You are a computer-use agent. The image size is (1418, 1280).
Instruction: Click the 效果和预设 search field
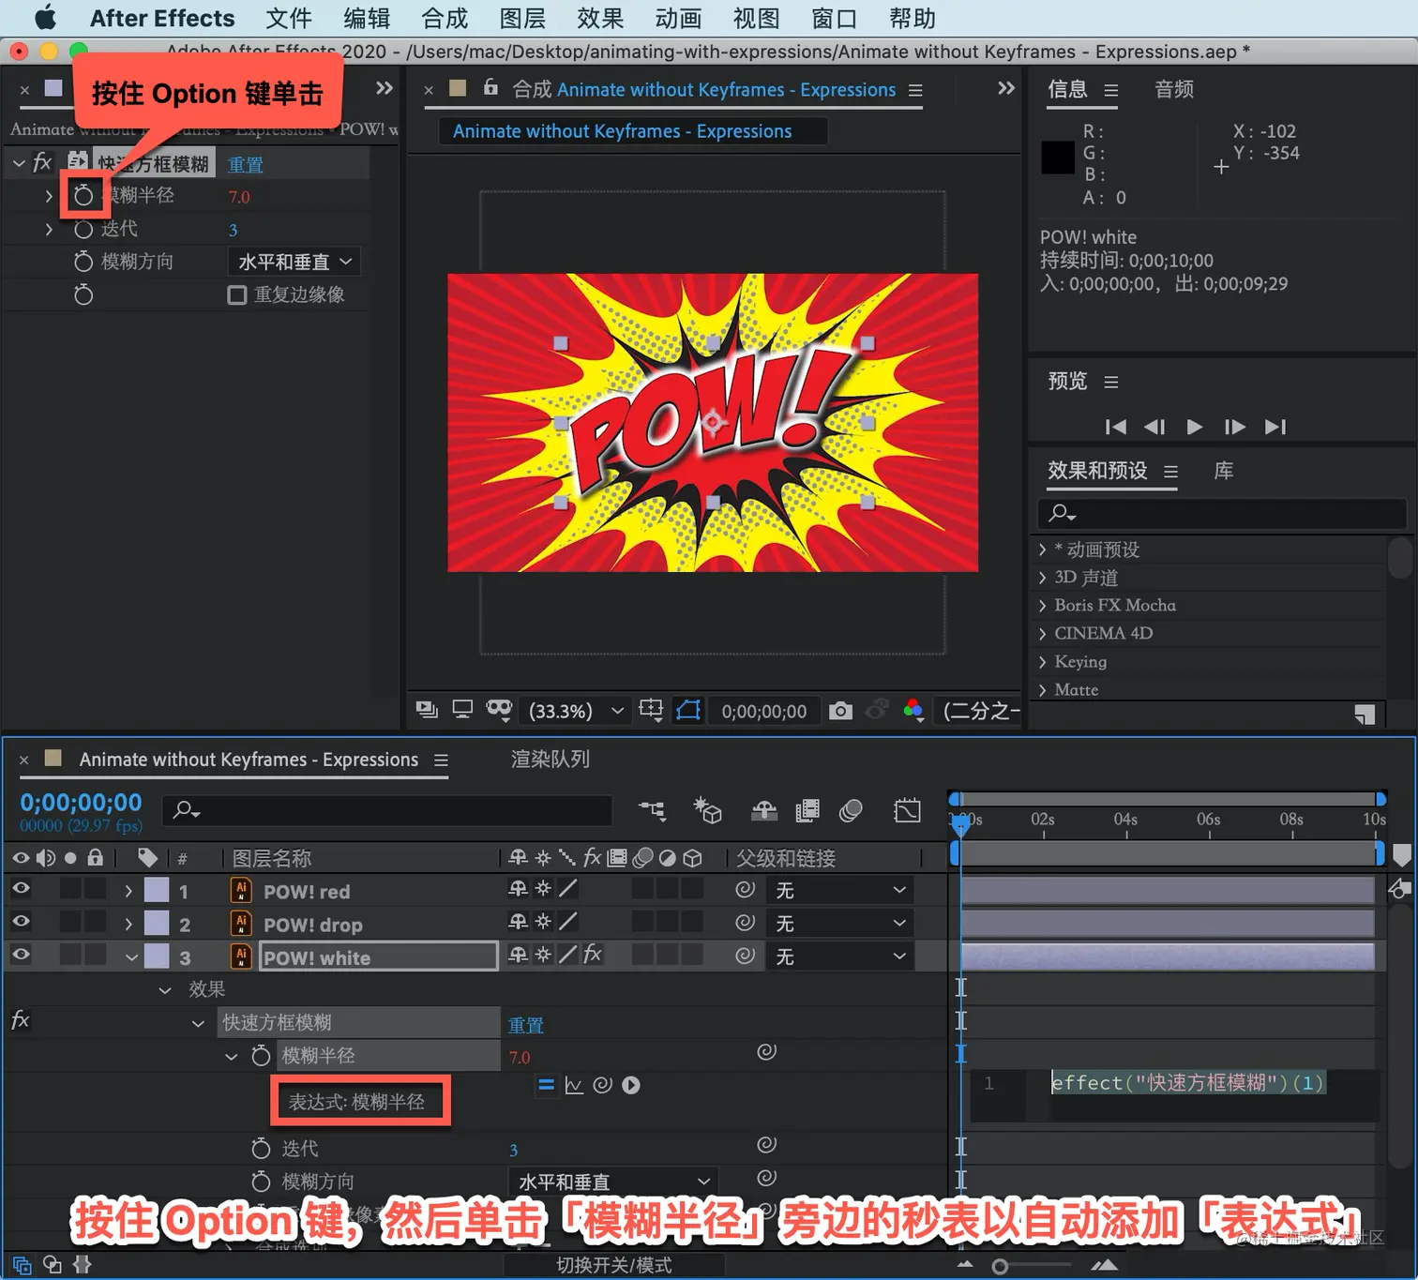click(x=1222, y=514)
